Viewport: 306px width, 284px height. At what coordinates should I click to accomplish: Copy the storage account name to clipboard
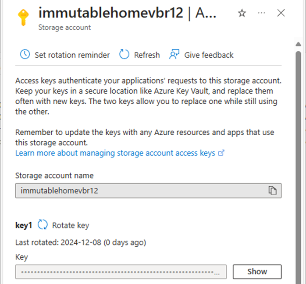point(272,190)
